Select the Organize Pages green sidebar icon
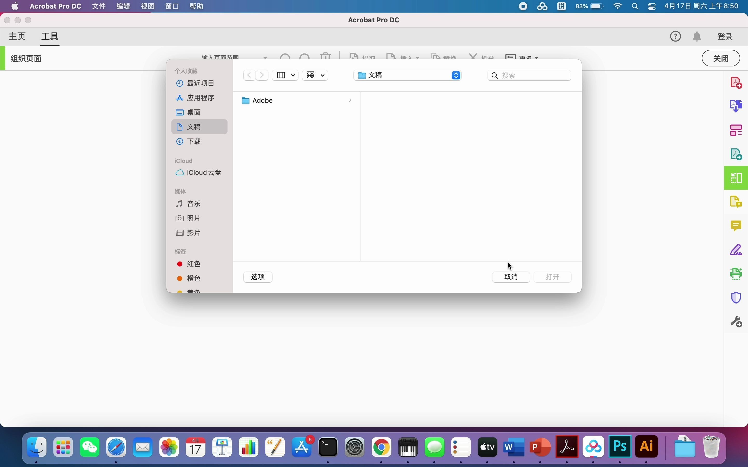748x467 pixels. coord(736,178)
